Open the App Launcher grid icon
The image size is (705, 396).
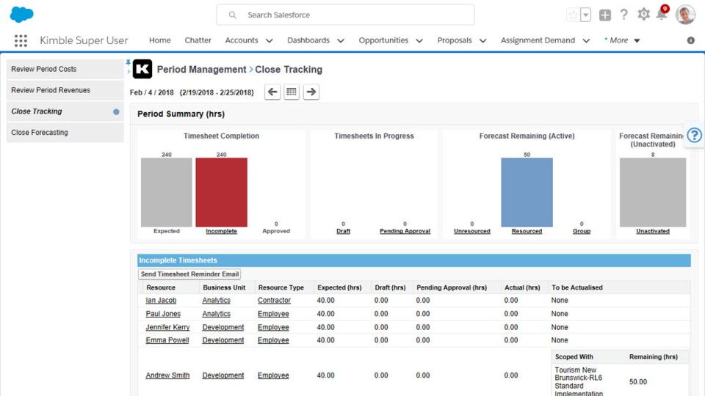click(x=21, y=40)
